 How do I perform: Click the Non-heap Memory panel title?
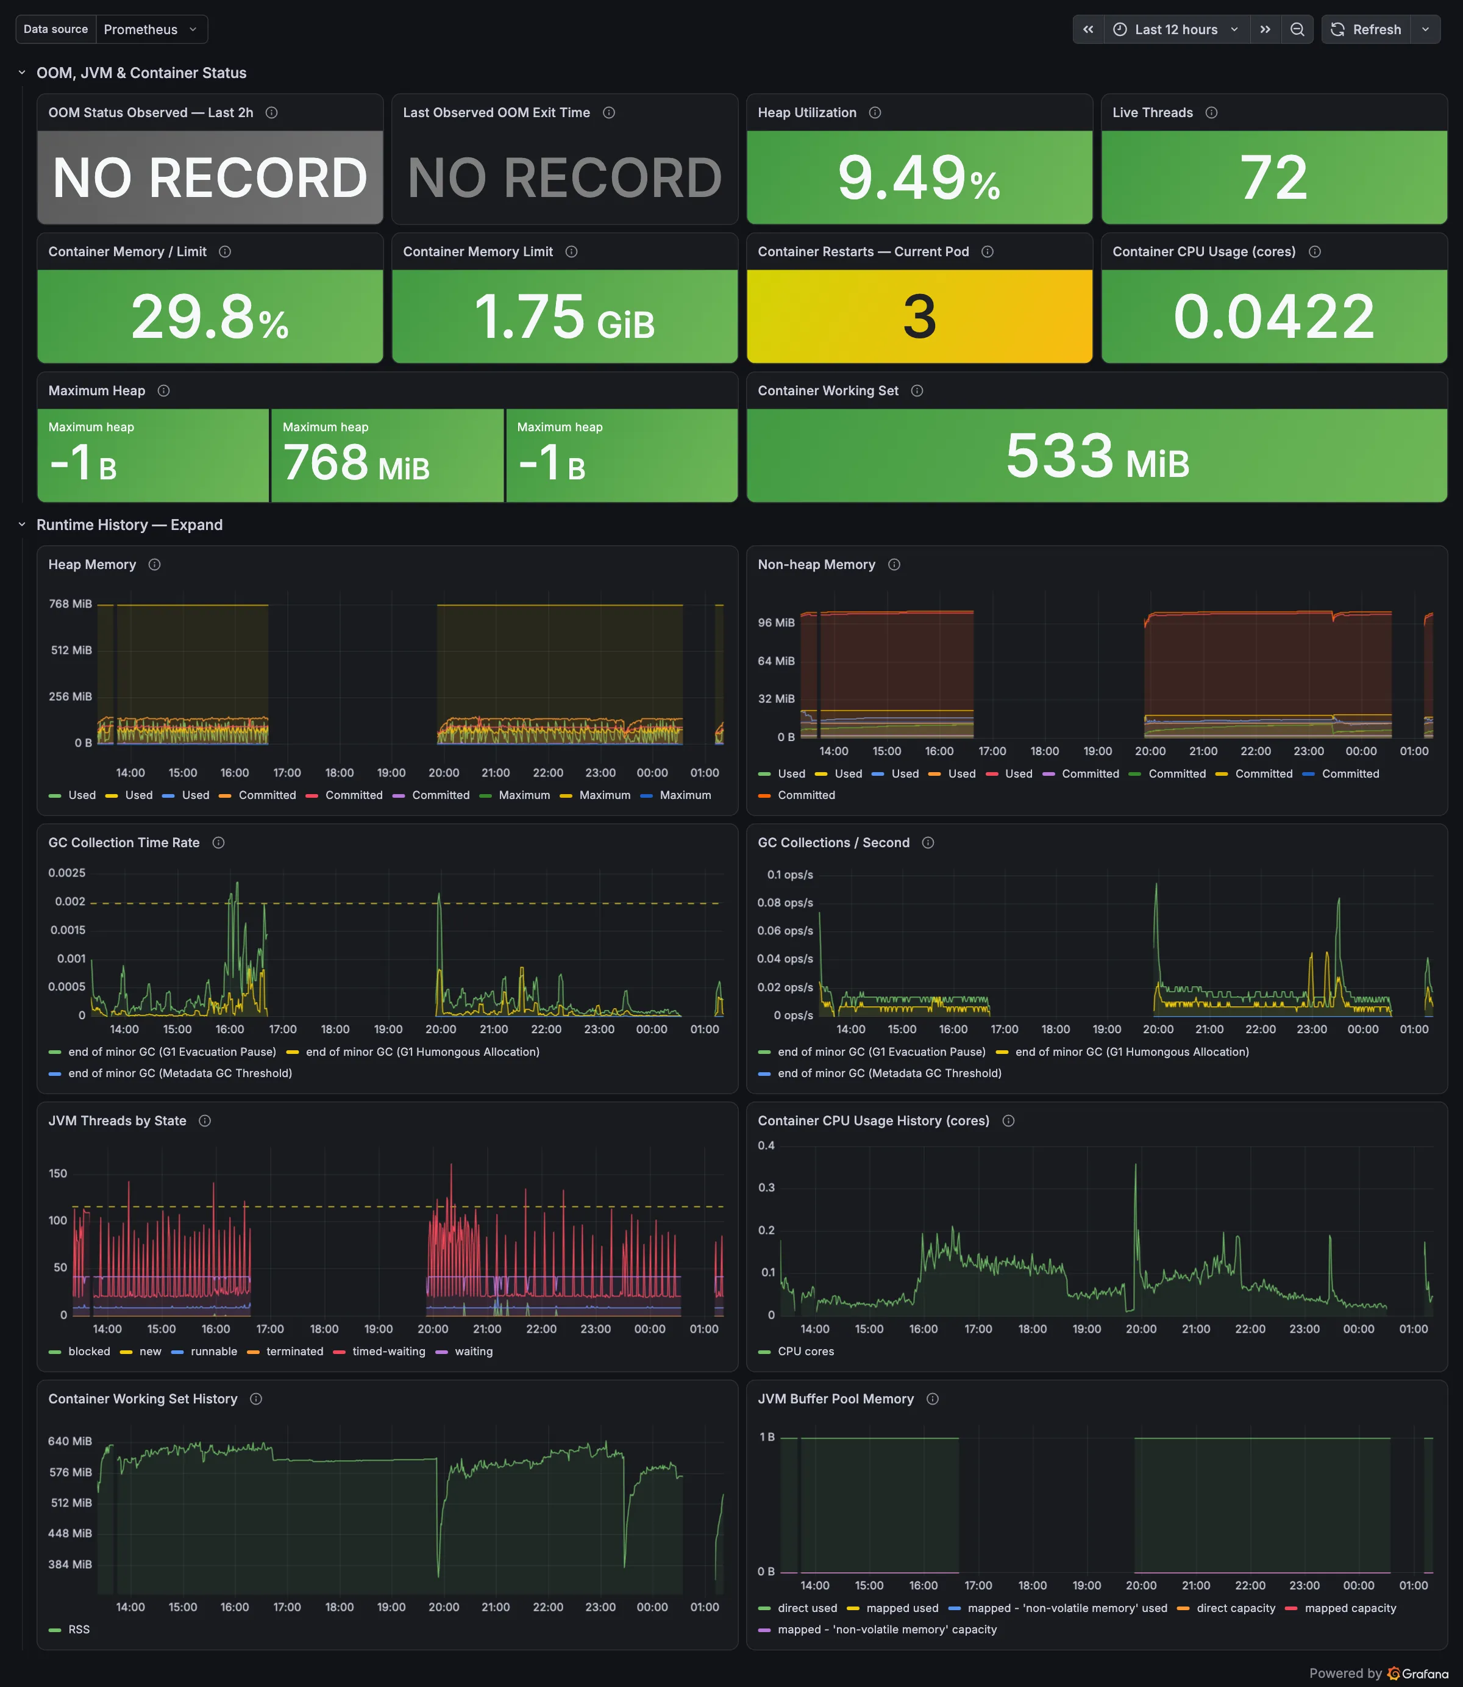pos(816,565)
